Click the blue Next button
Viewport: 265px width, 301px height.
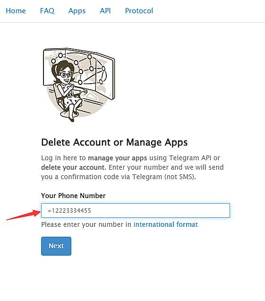point(56,246)
